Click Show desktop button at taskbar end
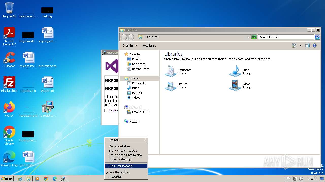The height and width of the screenshot is (182, 325). pos(322,179)
